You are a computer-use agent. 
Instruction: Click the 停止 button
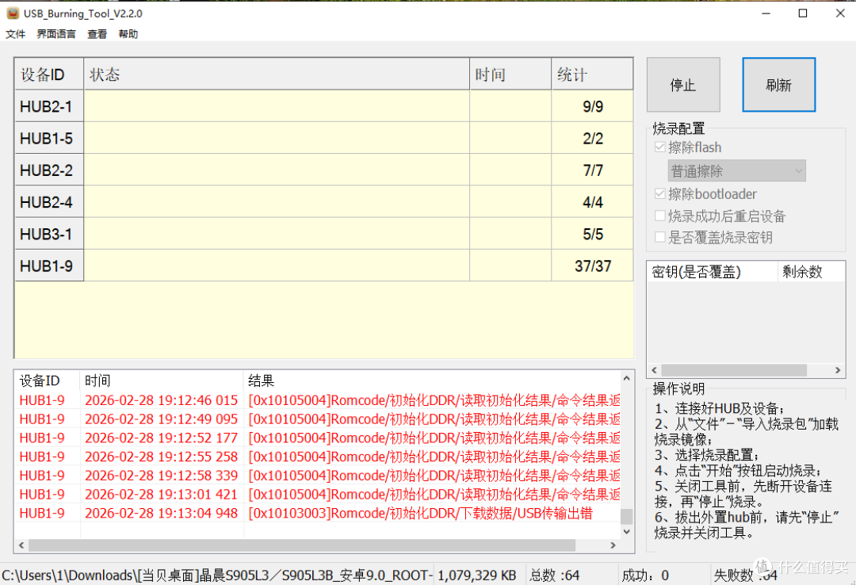(683, 85)
